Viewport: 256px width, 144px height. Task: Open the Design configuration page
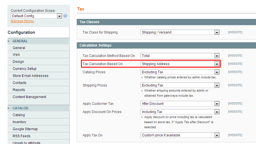click(18, 62)
